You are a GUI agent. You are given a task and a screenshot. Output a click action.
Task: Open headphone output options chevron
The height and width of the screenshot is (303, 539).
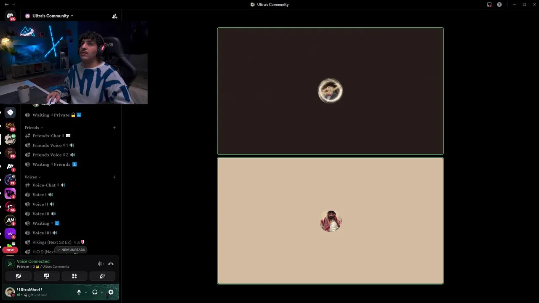click(x=102, y=292)
